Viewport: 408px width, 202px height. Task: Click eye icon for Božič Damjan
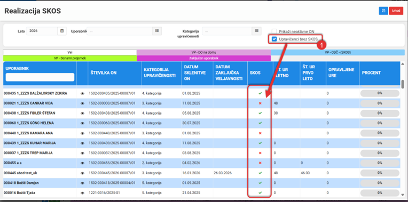tap(82, 183)
